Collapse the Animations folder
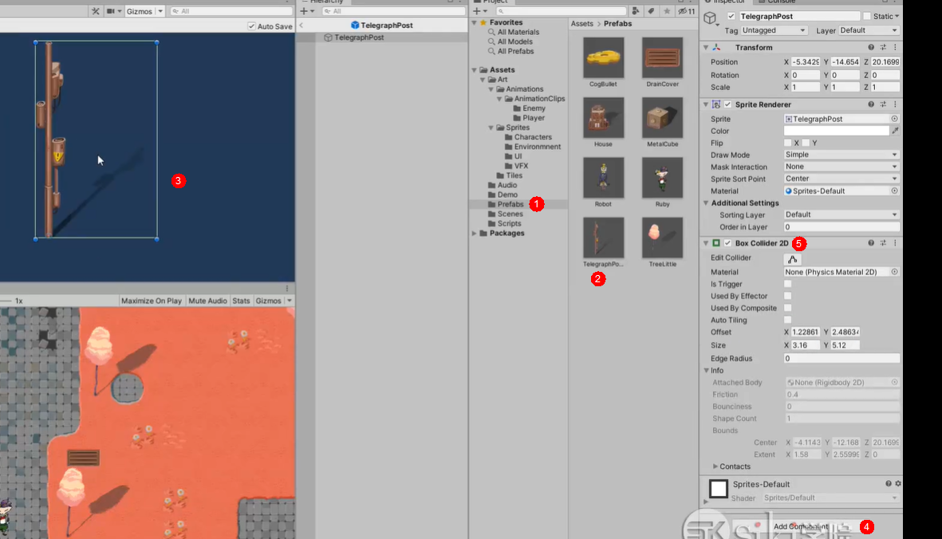The image size is (942, 539). tap(491, 89)
